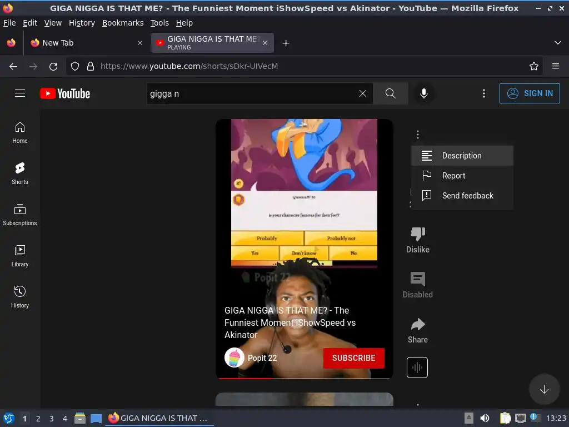Open the taskbar clipboard icon
The width and height of the screenshot is (569, 427).
coord(505,418)
